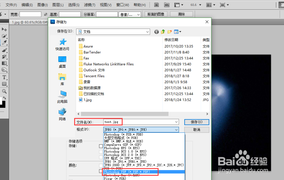Activate the Type tool
This screenshot has height=180, width=284.
4,77
